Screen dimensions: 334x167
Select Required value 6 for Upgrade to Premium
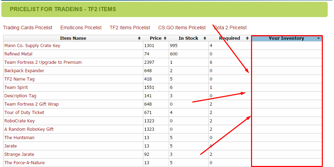[211, 62]
